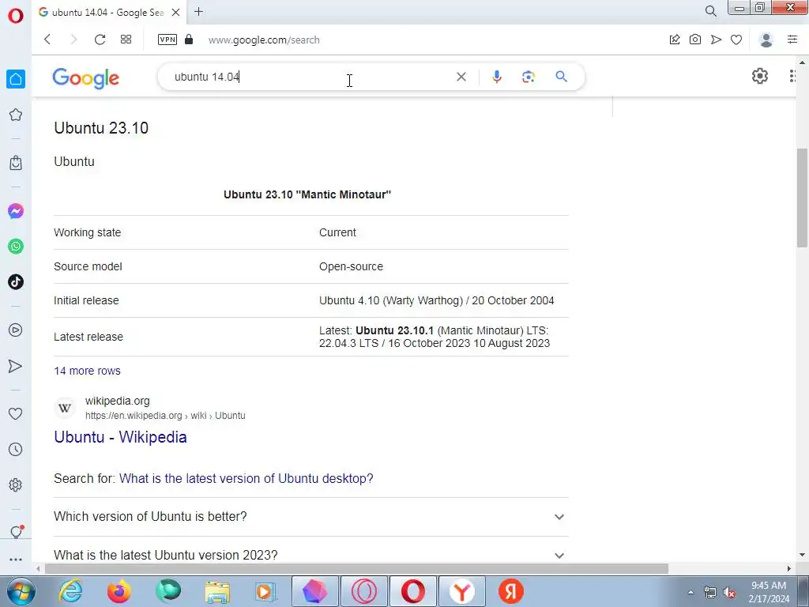Screen dimensions: 809x607
Task: Reload the current page
Action: pyautogui.click(x=100, y=40)
